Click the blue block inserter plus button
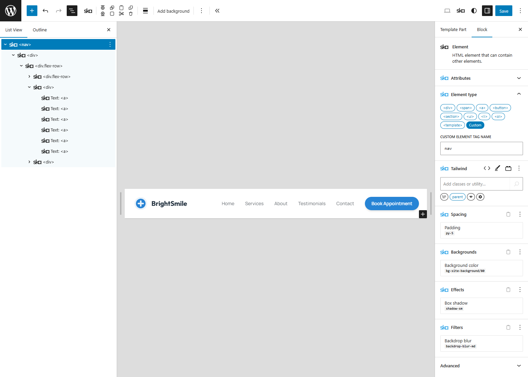 tap(32, 11)
